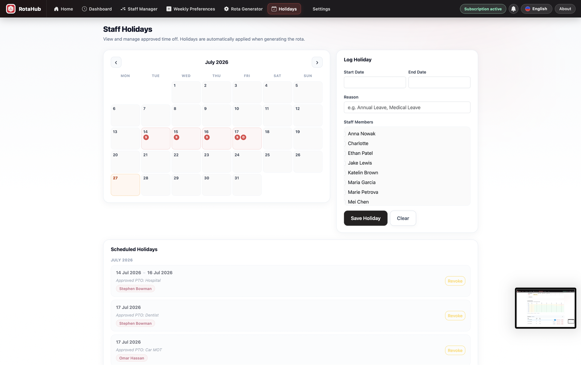Screen dimensions: 581x365
Task: Click Stephen Bowman tag under Dentist holiday
Action: pyautogui.click(x=135, y=324)
